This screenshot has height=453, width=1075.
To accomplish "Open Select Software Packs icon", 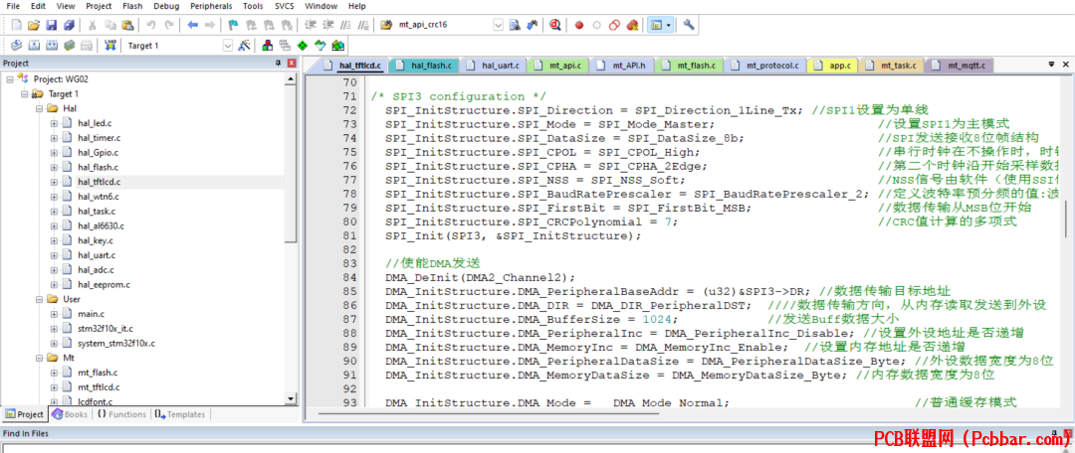I will 320,46.
